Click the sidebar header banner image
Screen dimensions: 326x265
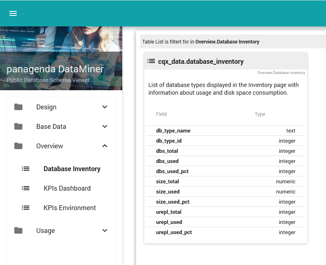click(x=61, y=58)
